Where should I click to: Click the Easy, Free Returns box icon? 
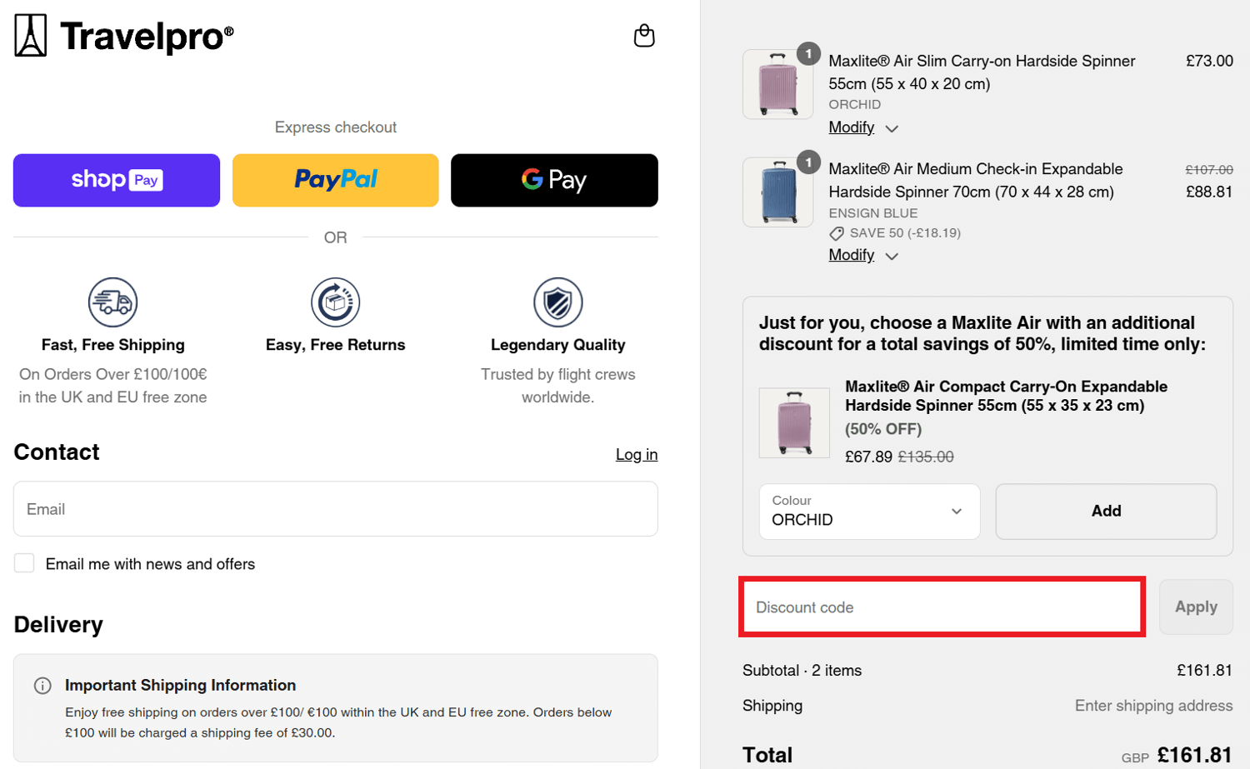coord(335,302)
